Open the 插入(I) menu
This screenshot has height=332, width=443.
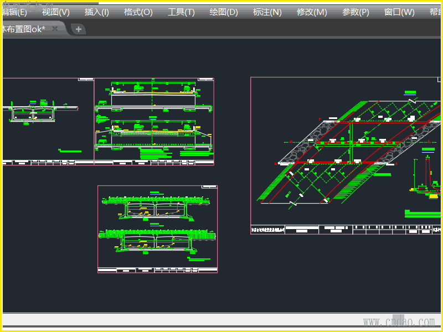pos(96,12)
